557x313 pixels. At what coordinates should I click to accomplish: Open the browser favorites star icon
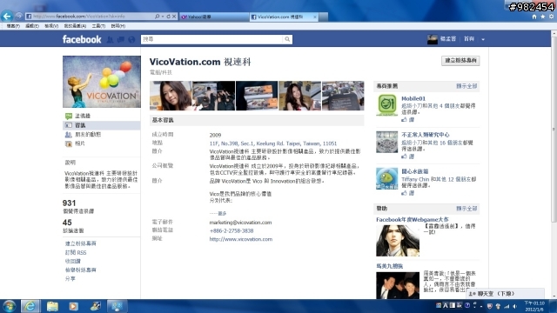pos(543,17)
